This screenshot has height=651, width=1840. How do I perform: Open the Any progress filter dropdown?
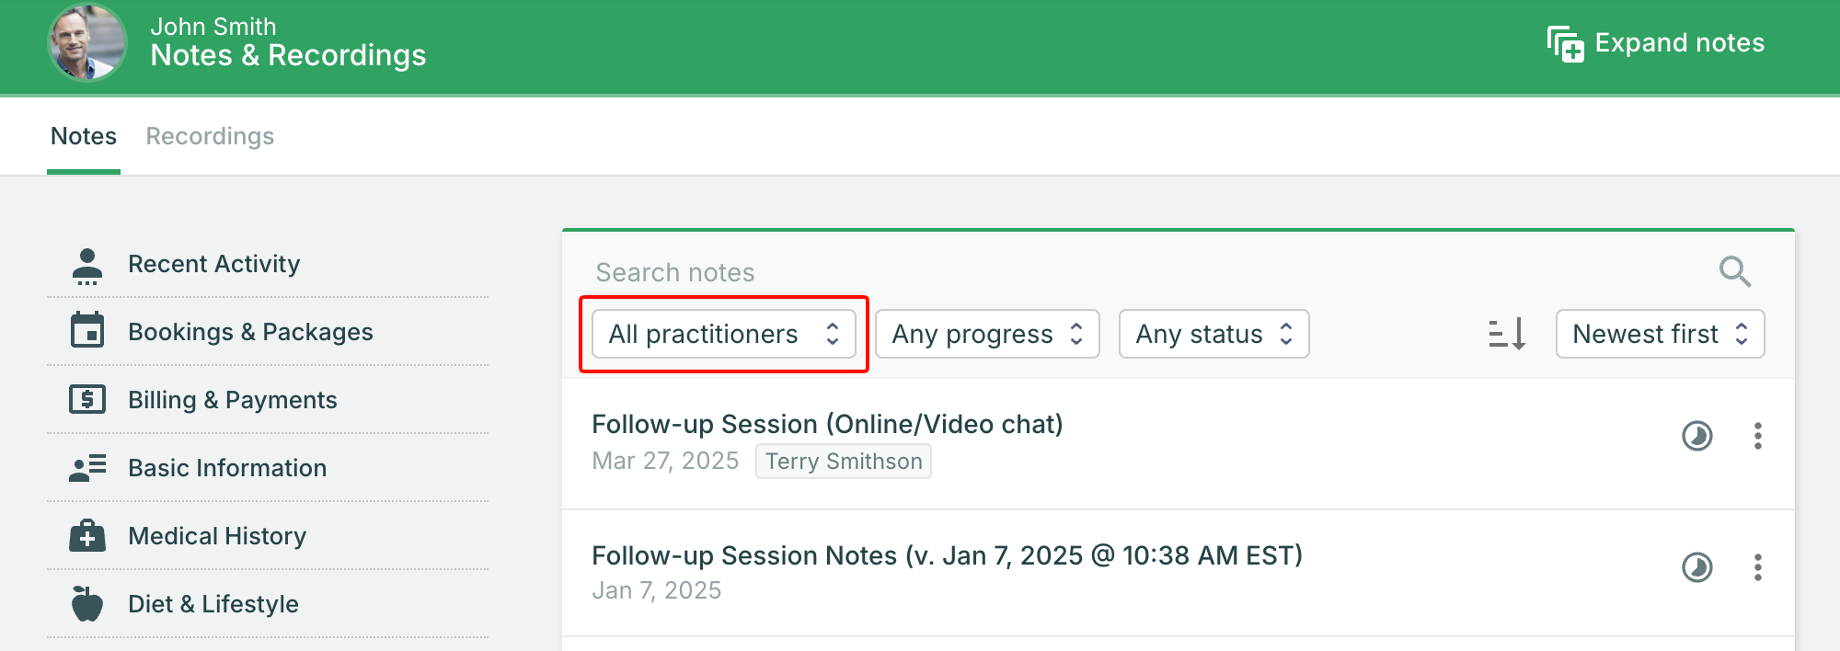987,334
